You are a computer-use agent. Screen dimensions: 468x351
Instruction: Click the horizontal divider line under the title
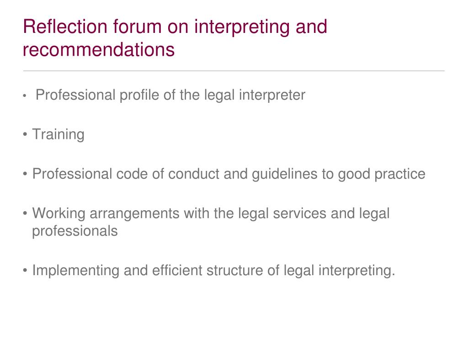234,71
